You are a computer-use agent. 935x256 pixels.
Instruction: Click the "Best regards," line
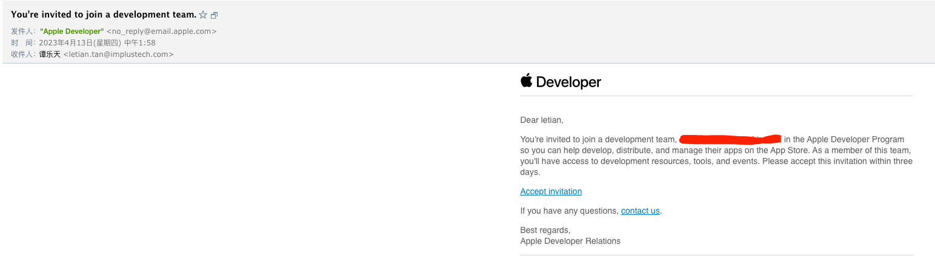point(545,230)
